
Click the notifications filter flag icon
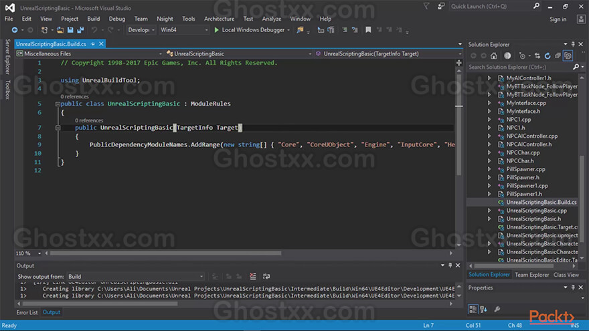point(426,6)
